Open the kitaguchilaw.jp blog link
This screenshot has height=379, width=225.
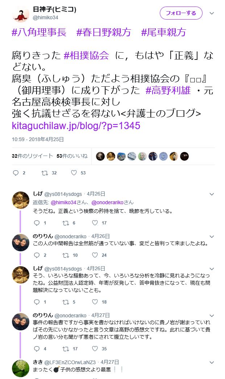coord(76,126)
